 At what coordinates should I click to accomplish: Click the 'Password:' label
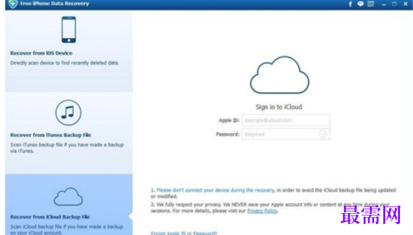coord(228,134)
